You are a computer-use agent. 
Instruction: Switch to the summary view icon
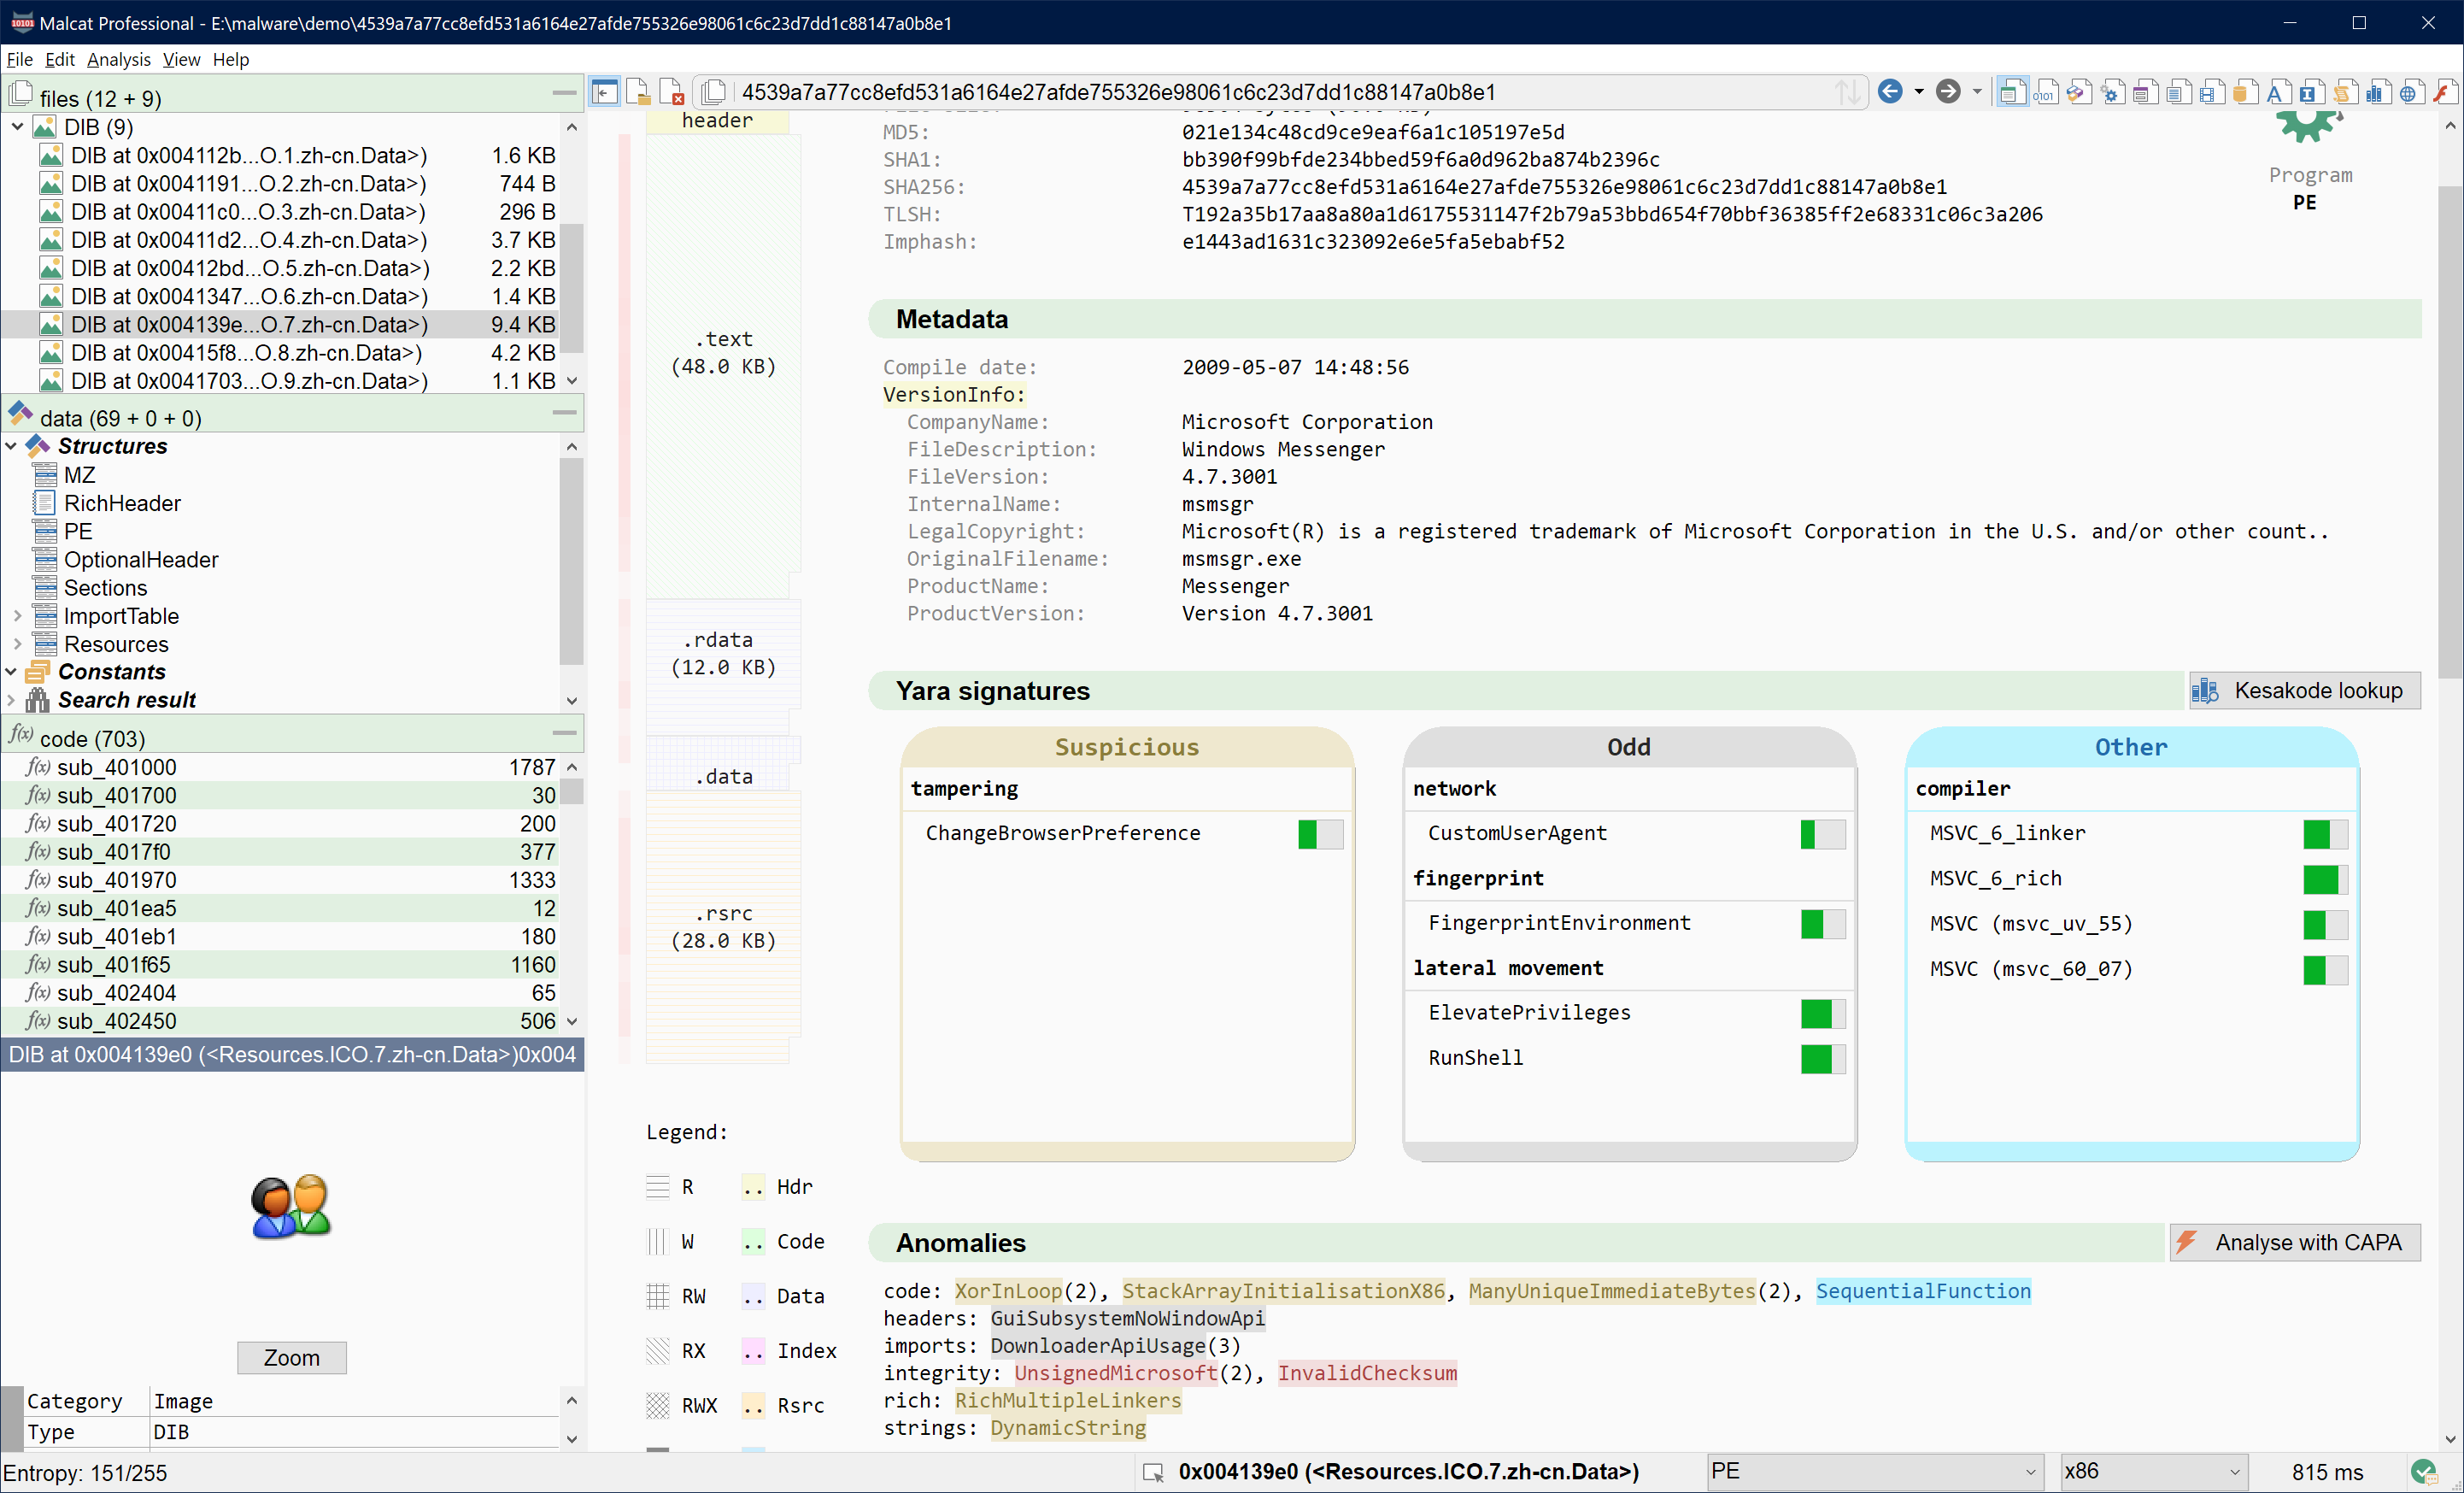pyautogui.click(x=2012, y=92)
